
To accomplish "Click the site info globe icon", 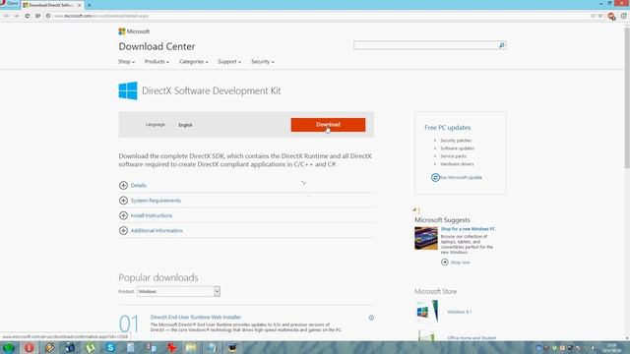I will click(x=48, y=16).
